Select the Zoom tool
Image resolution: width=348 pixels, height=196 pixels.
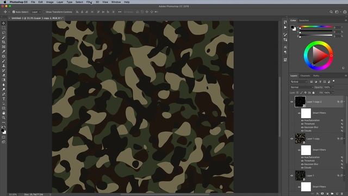(x=4, y=118)
